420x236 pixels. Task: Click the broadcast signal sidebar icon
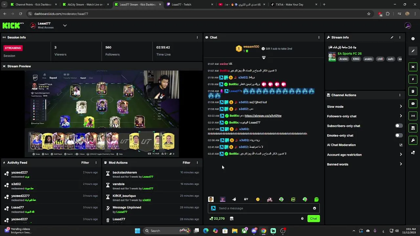point(413,116)
